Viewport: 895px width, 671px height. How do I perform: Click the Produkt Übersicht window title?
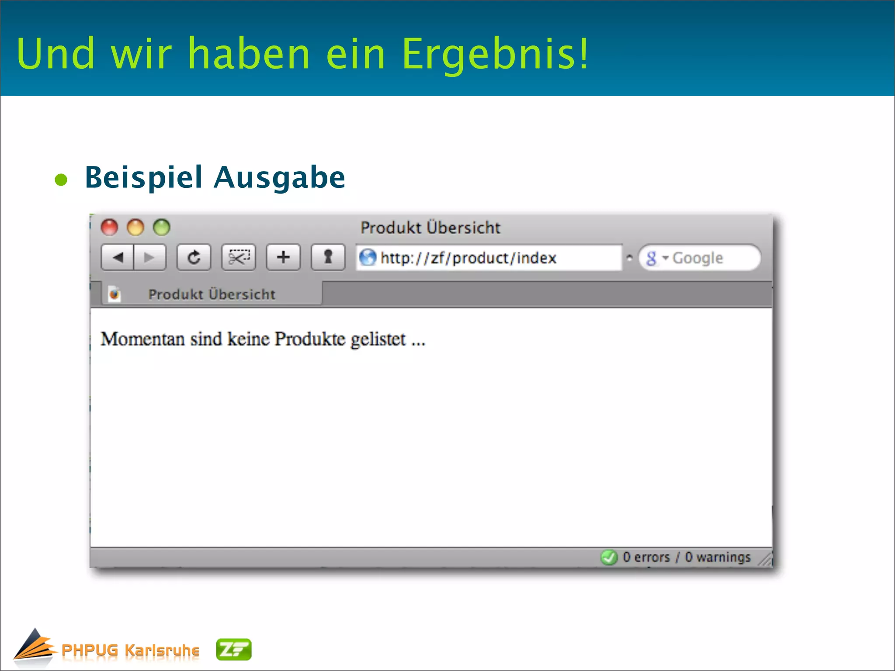pos(430,228)
